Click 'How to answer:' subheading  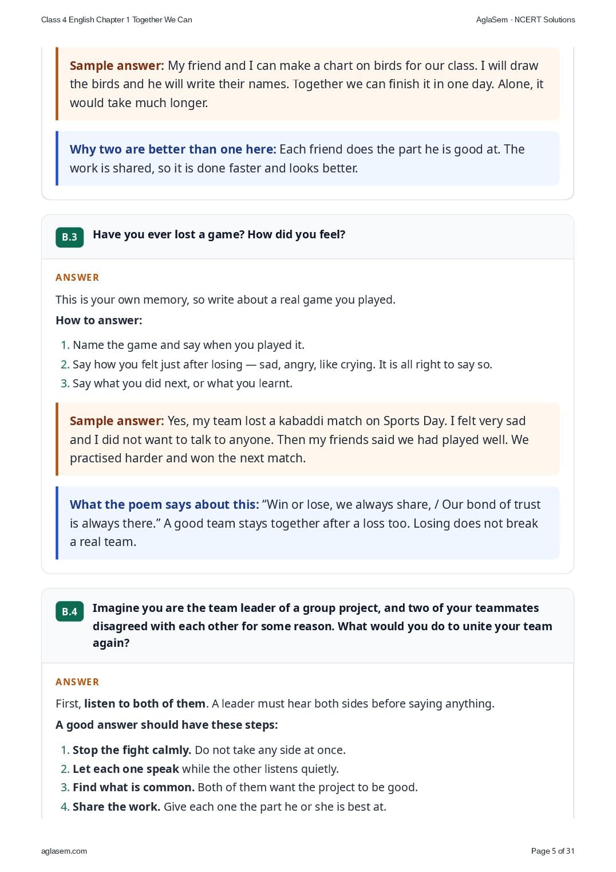[99, 320]
